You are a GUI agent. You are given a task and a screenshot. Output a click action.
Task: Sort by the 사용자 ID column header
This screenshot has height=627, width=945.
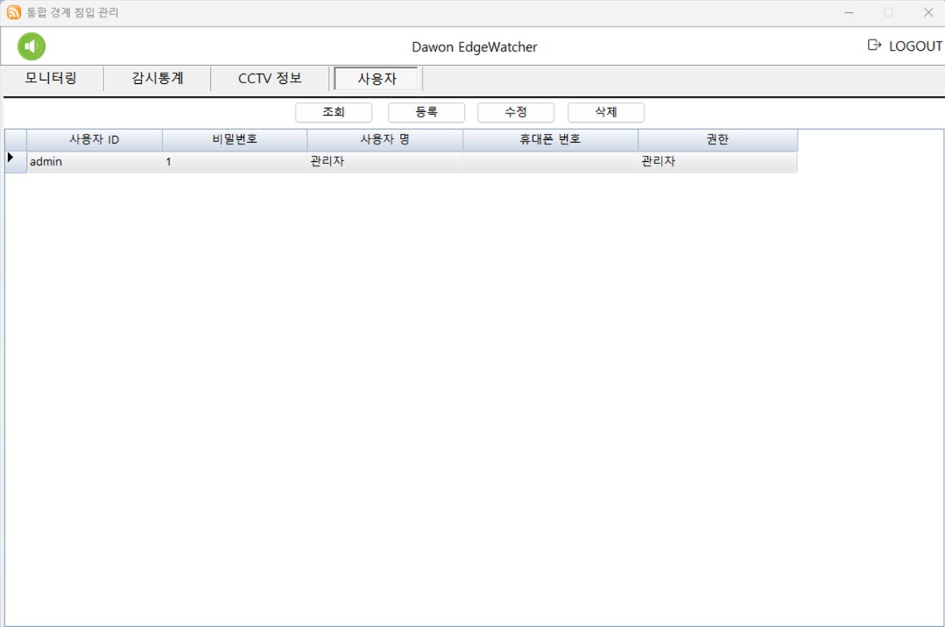pos(95,140)
